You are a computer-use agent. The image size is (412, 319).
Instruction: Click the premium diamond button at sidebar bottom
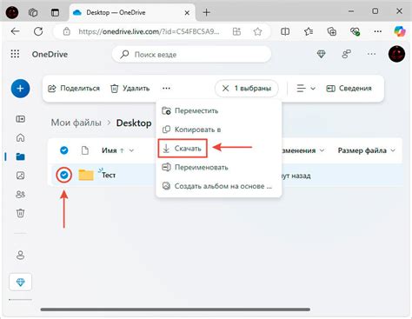(x=20, y=282)
